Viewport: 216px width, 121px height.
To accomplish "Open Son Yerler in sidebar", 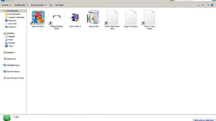I will tap(11, 24).
